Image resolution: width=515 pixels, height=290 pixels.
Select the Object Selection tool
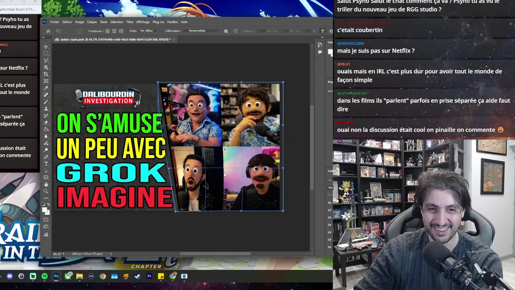tap(46, 67)
